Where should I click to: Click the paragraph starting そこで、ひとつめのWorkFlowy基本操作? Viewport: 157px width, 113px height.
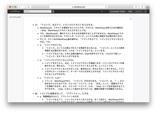coord(82,40)
